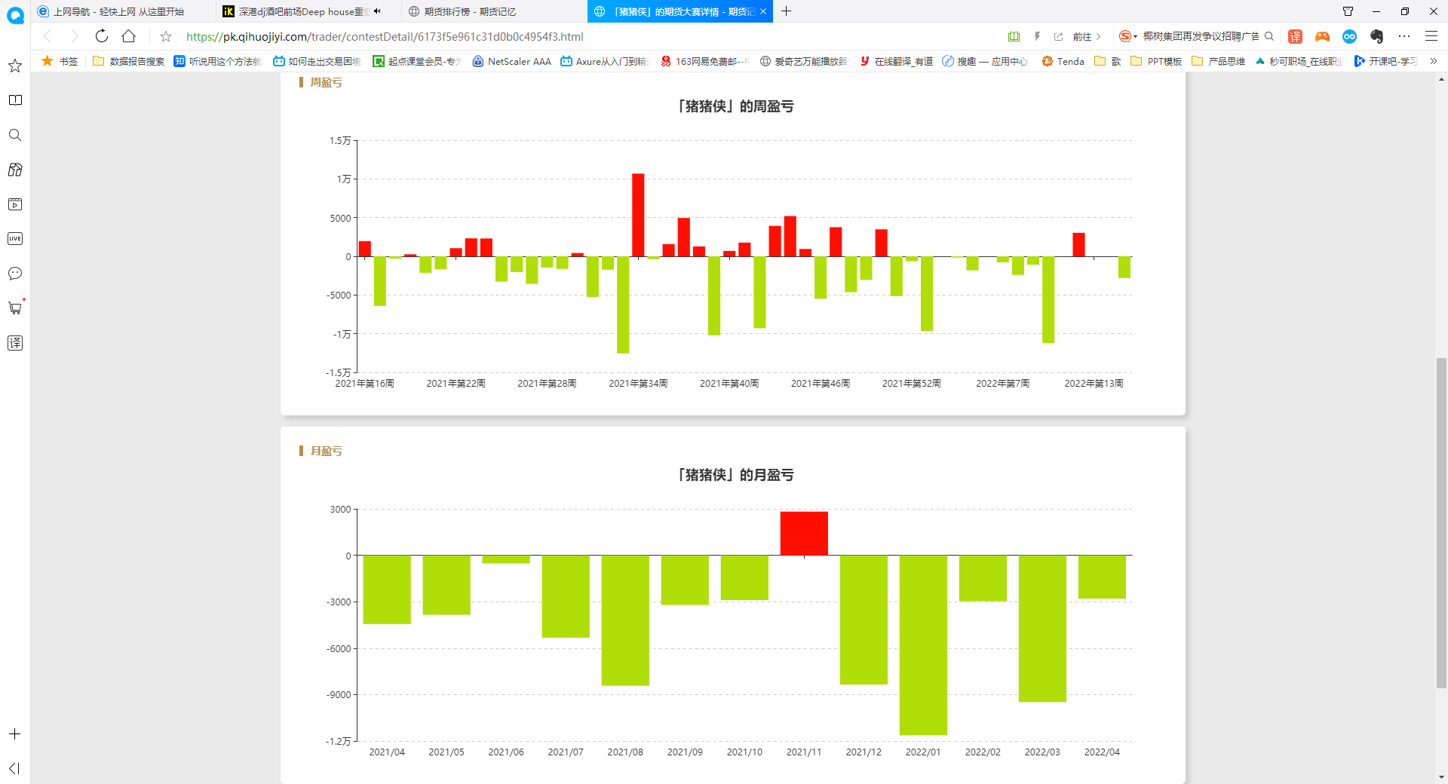Open the reading book icon in sidebar
Image resolution: width=1448 pixels, height=784 pixels.
(15, 100)
